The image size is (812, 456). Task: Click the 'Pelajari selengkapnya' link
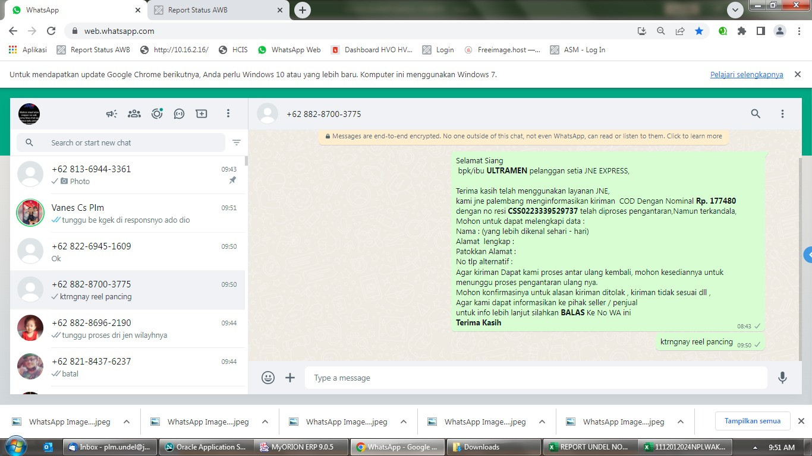pyautogui.click(x=747, y=75)
